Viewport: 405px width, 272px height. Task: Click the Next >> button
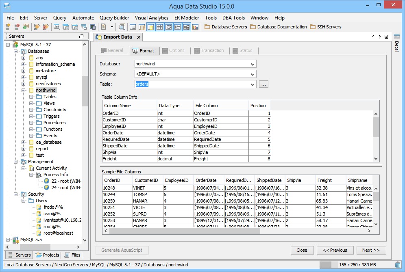[x=370, y=250]
